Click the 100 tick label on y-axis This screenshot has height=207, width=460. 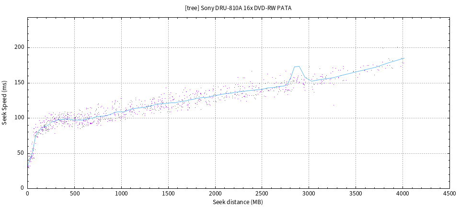pos(19,118)
